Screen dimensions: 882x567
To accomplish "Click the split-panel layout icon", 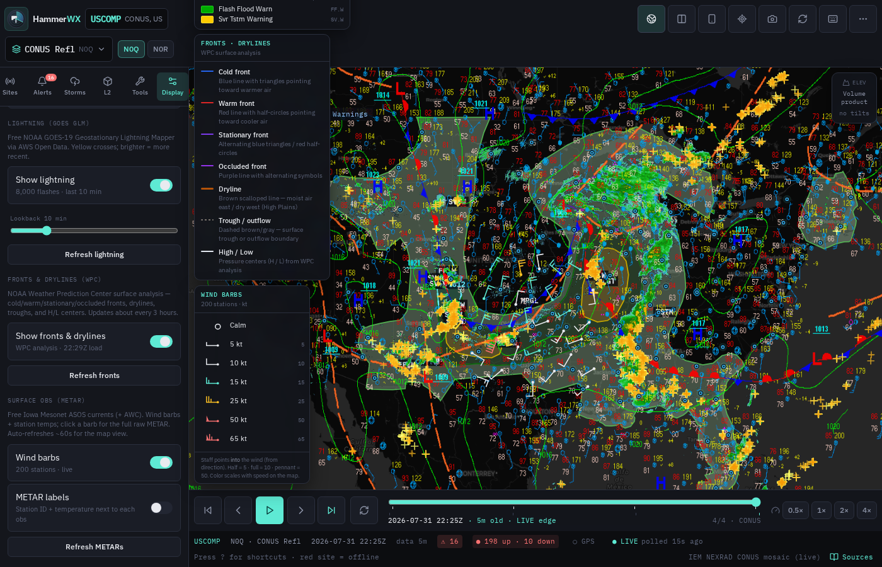I will tap(682, 19).
